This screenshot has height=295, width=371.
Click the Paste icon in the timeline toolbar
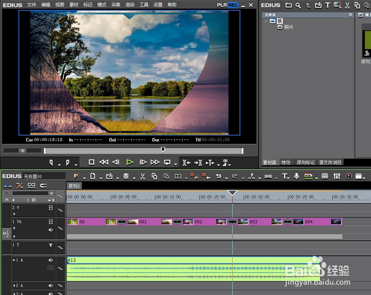coord(166,176)
